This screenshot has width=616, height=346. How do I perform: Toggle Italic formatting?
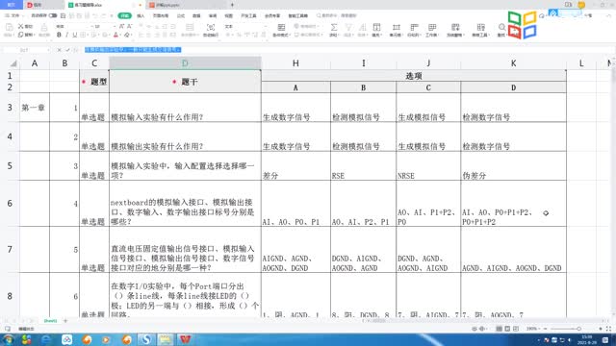pyautogui.click(x=66, y=35)
